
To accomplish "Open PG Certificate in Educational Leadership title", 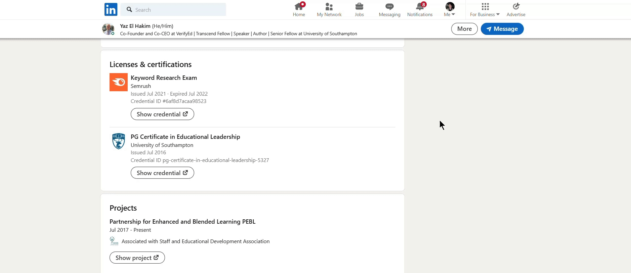I will (x=185, y=137).
